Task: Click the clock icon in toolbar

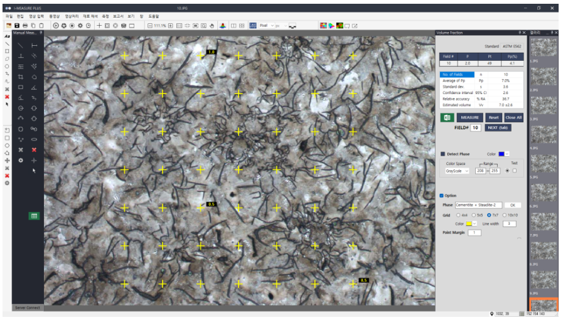Action: point(88,26)
